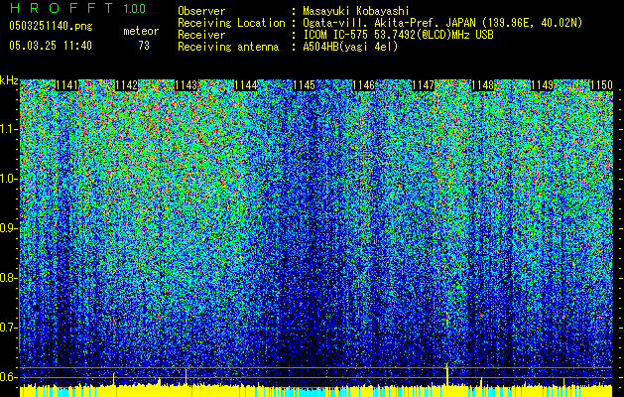Click the tallest yellow power spike near 1147
The image size is (624, 397).
click(x=446, y=374)
